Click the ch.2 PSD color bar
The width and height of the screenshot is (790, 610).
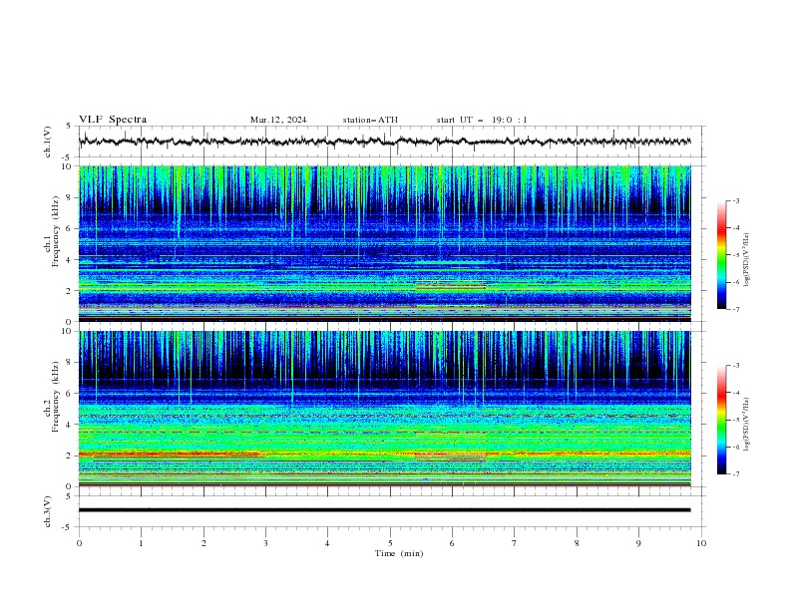(x=722, y=420)
